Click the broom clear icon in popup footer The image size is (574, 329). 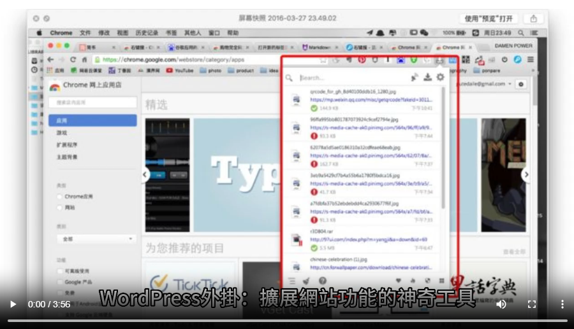pos(306,281)
